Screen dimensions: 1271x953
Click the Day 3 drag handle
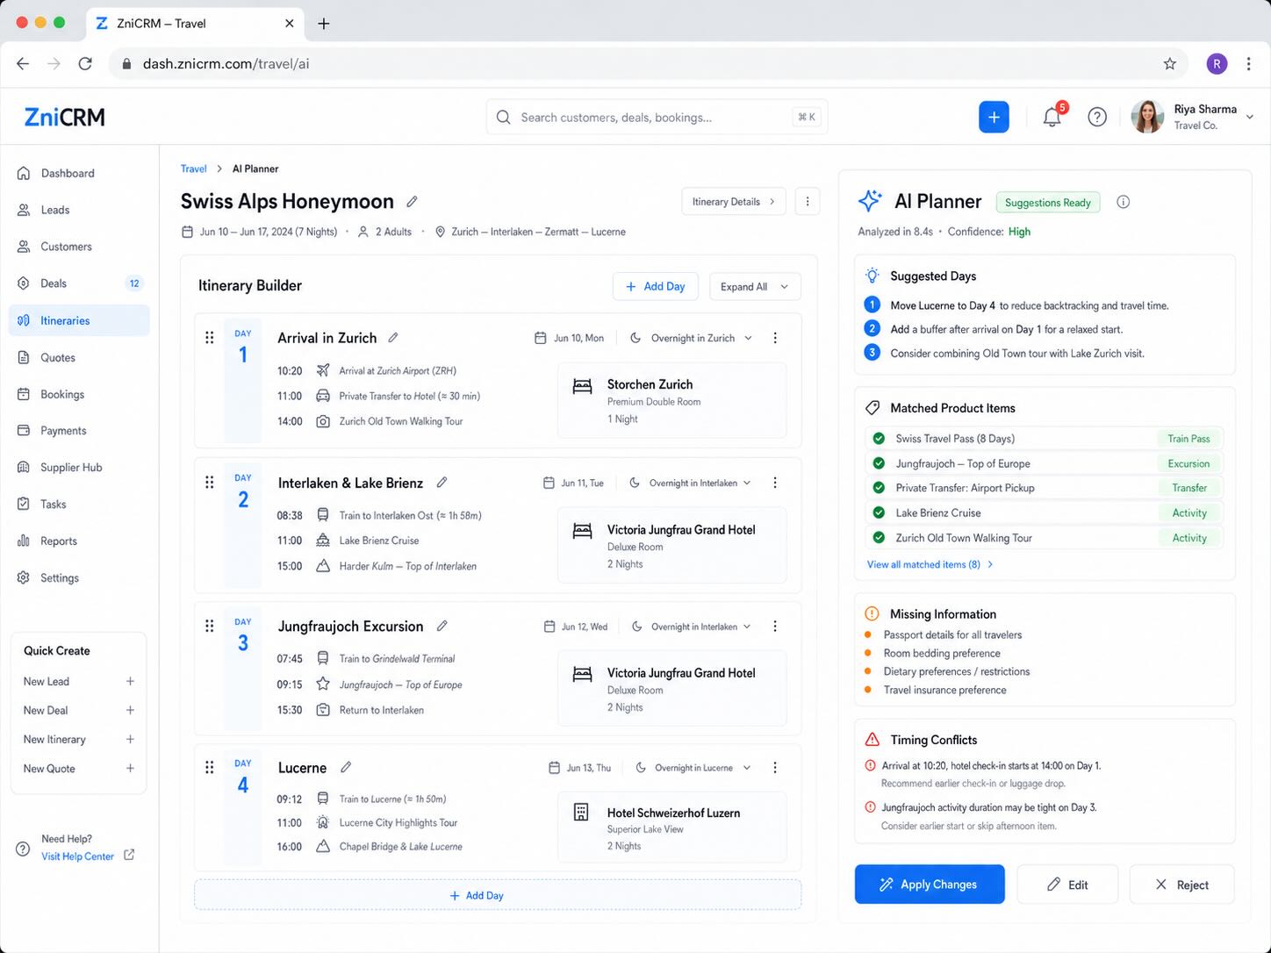[x=210, y=627]
